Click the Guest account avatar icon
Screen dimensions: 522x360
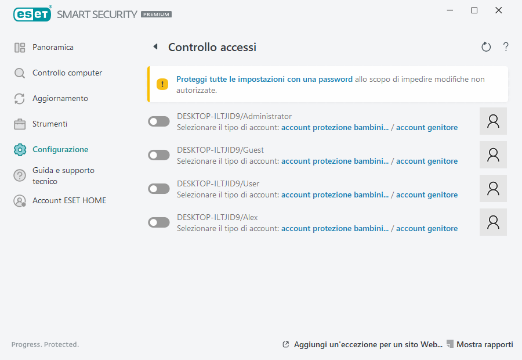(x=493, y=155)
